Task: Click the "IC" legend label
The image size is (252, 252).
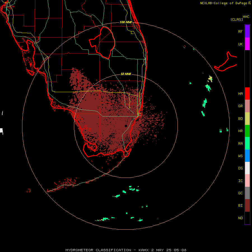Action: tap(240, 181)
